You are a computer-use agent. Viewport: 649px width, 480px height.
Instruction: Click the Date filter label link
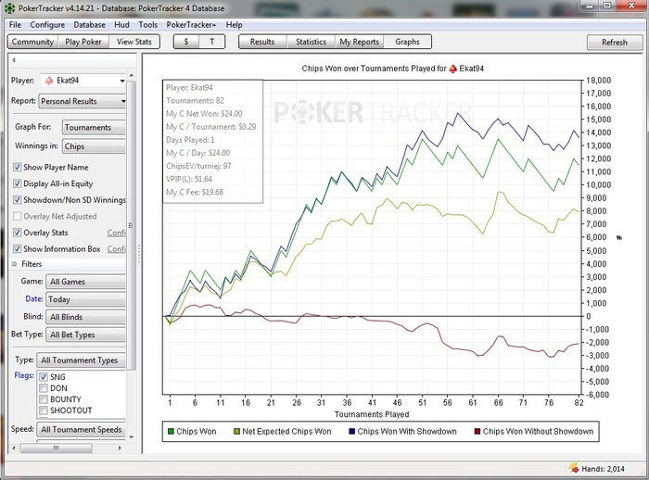pyautogui.click(x=34, y=298)
